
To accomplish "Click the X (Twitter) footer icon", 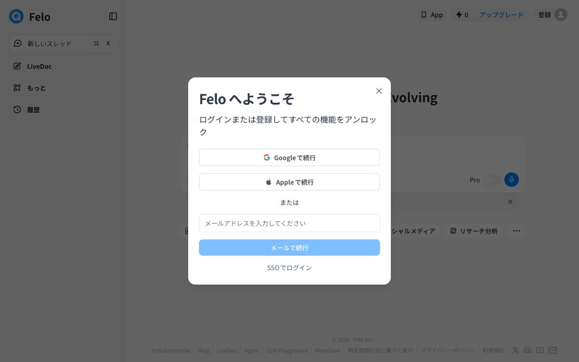I will tap(516, 350).
